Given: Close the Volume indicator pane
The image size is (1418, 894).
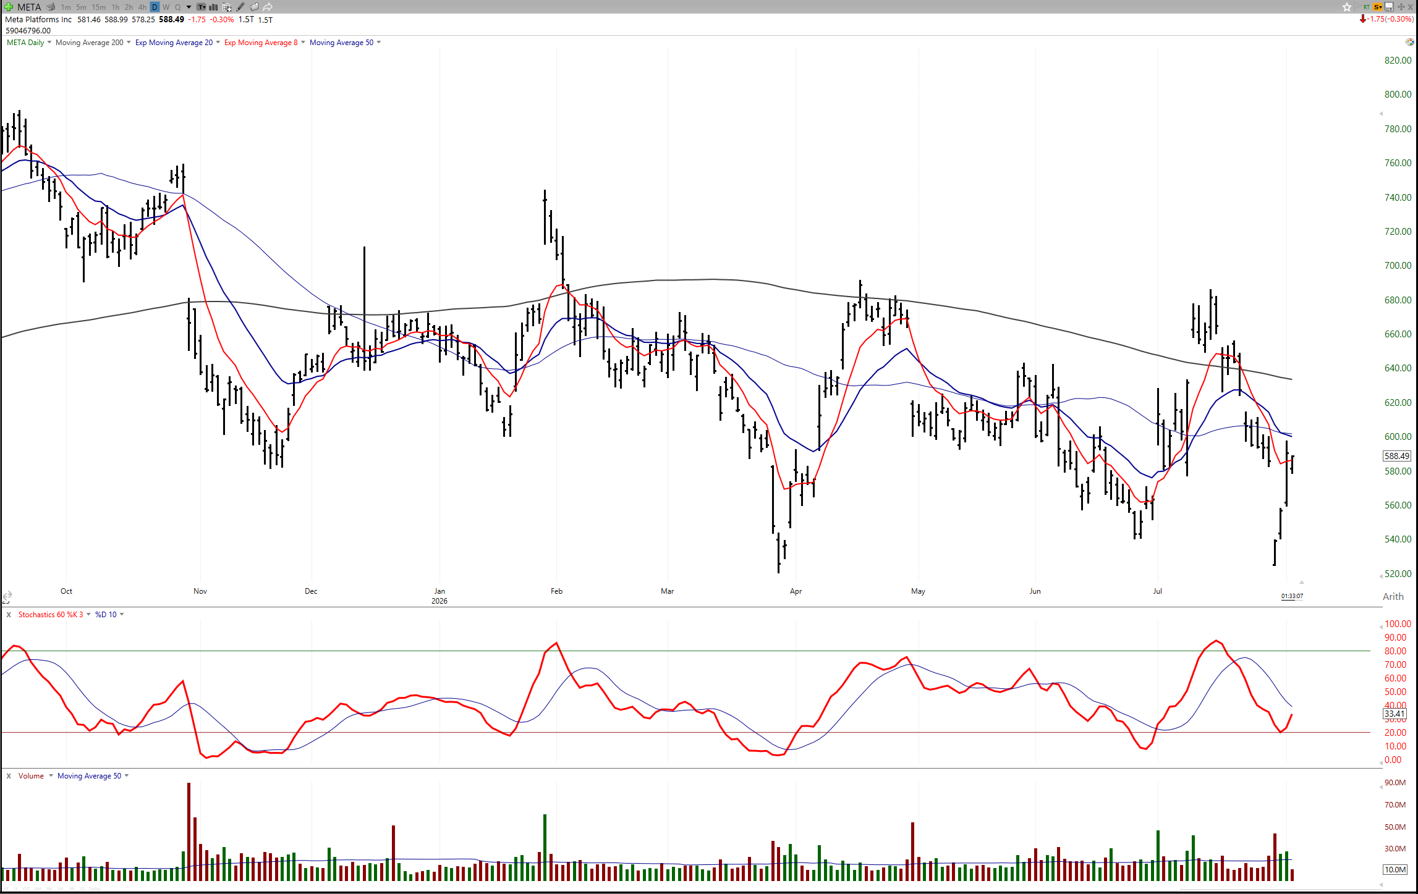Looking at the screenshot, I should coord(9,776).
